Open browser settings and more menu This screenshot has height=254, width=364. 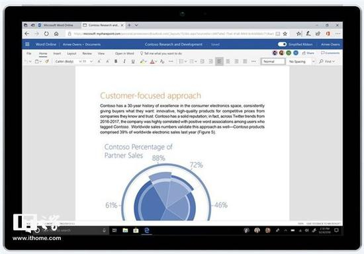[x=338, y=34]
